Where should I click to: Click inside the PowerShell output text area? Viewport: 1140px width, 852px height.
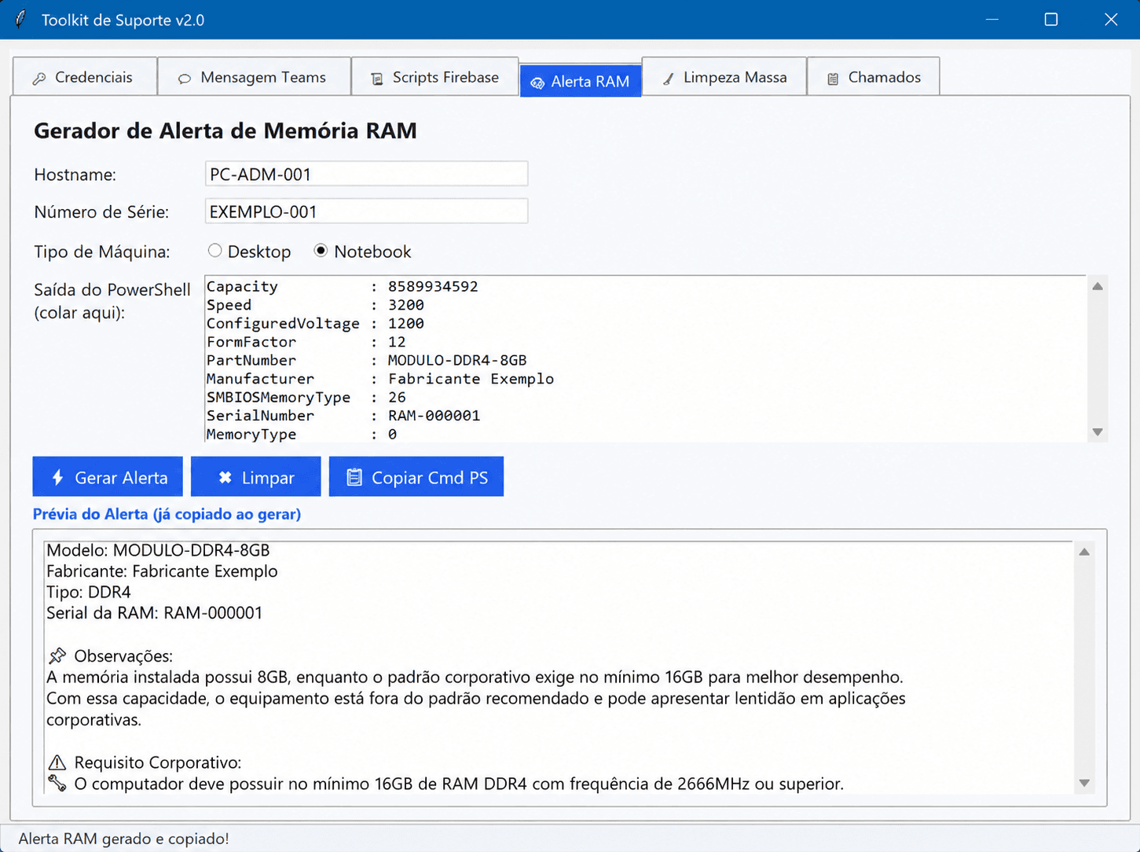point(645,359)
